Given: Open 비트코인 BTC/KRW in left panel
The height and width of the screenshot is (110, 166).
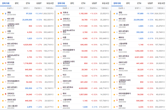Looking at the screenshot, I should tap(11, 20).
